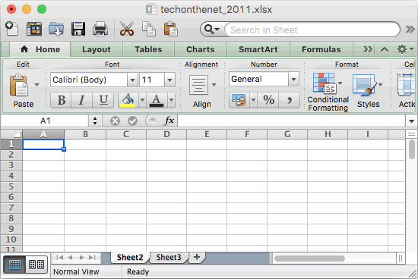Paste using the toolbar clipboard icon
418x279 pixels.
pos(170,29)
